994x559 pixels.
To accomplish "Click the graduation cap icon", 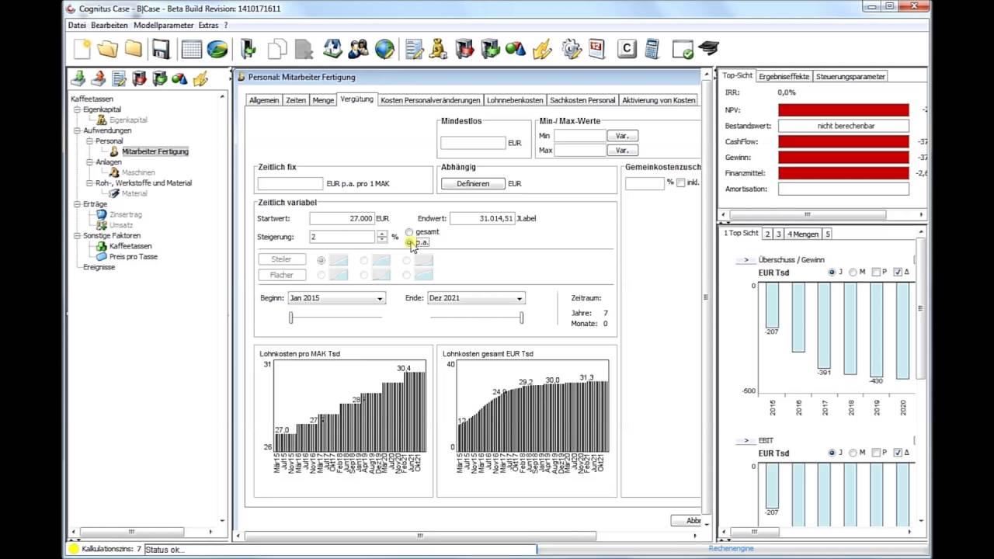I will 708,49.
